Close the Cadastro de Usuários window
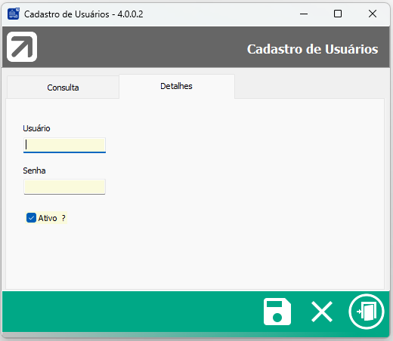 373,14
